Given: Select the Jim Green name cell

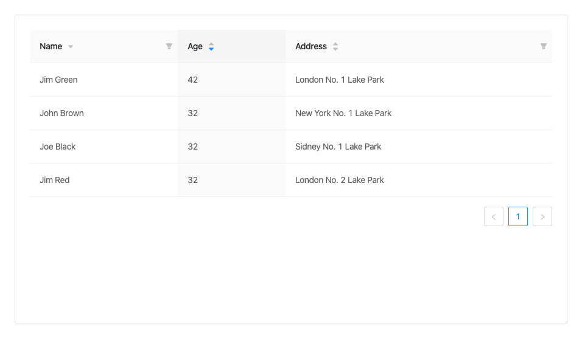Looking at the screenshot, I should pyautogui.click(x=58, y=80).
